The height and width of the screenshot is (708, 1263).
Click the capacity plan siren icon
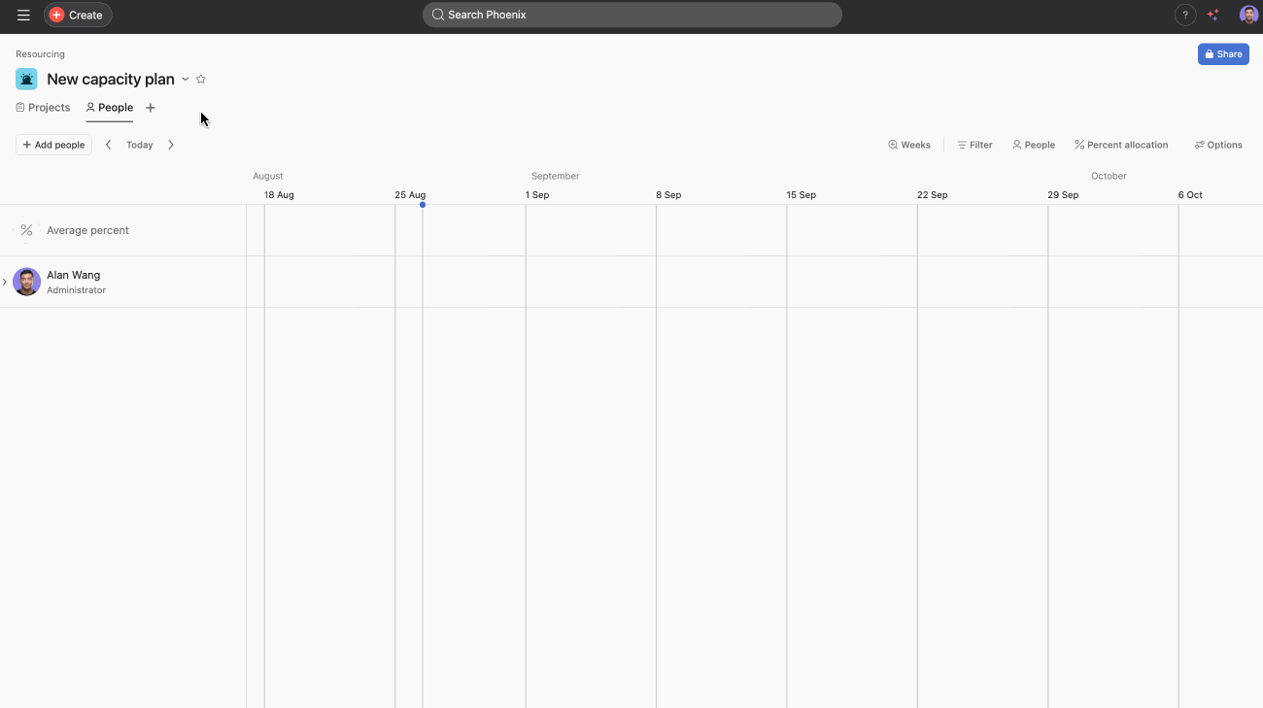[26, 79]
